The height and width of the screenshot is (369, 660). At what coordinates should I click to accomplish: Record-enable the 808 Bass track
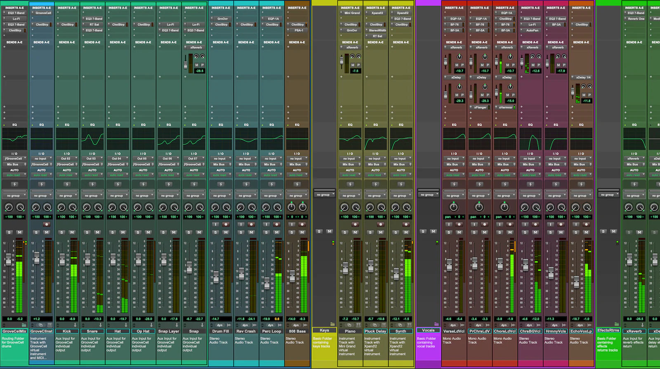(302, 224)
